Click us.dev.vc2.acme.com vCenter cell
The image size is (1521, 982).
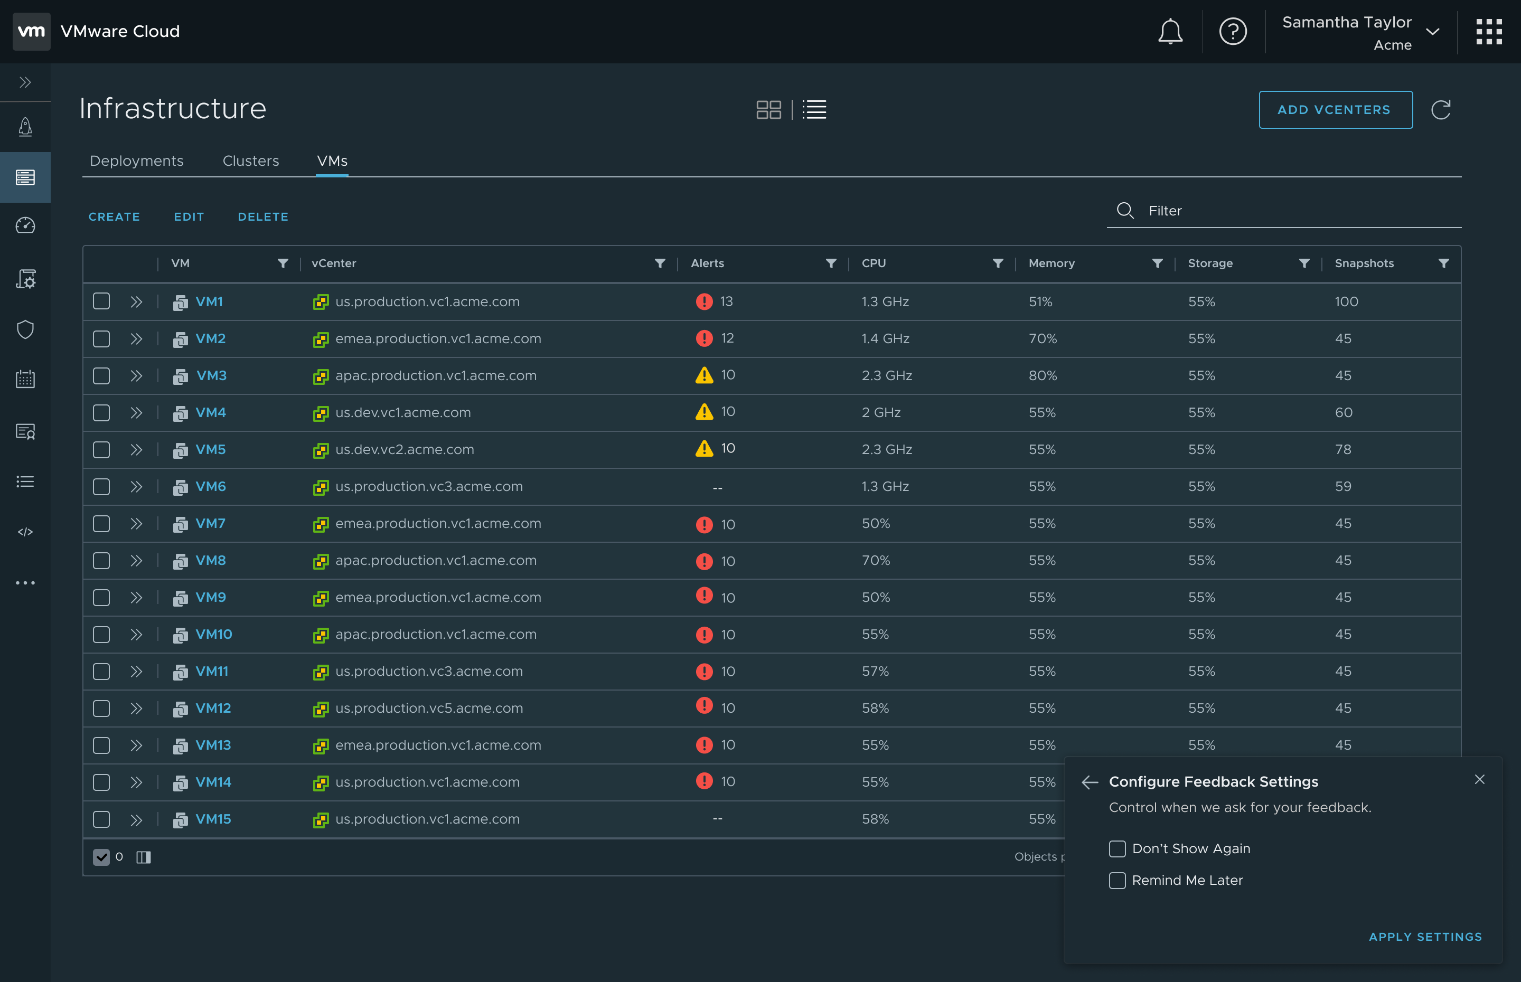(405, 449)
